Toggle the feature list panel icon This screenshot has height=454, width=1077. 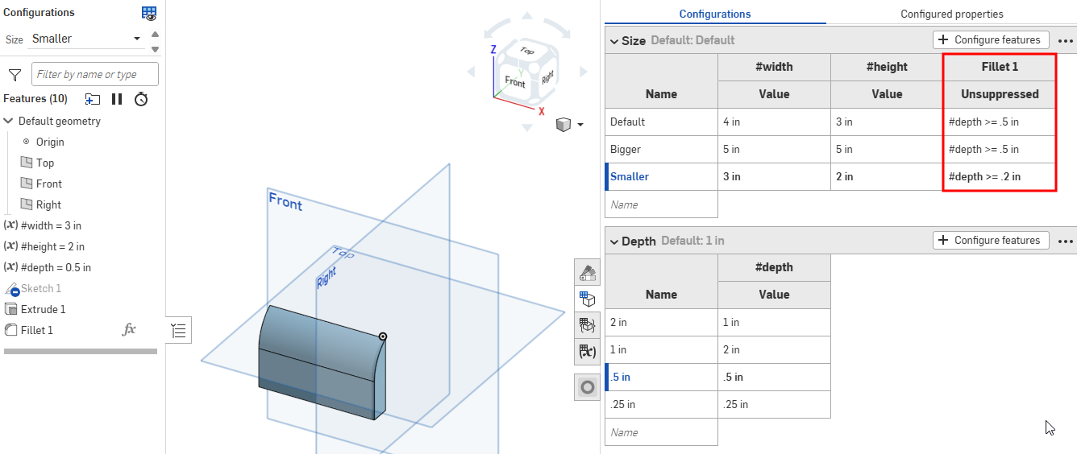tap(179, 330)
